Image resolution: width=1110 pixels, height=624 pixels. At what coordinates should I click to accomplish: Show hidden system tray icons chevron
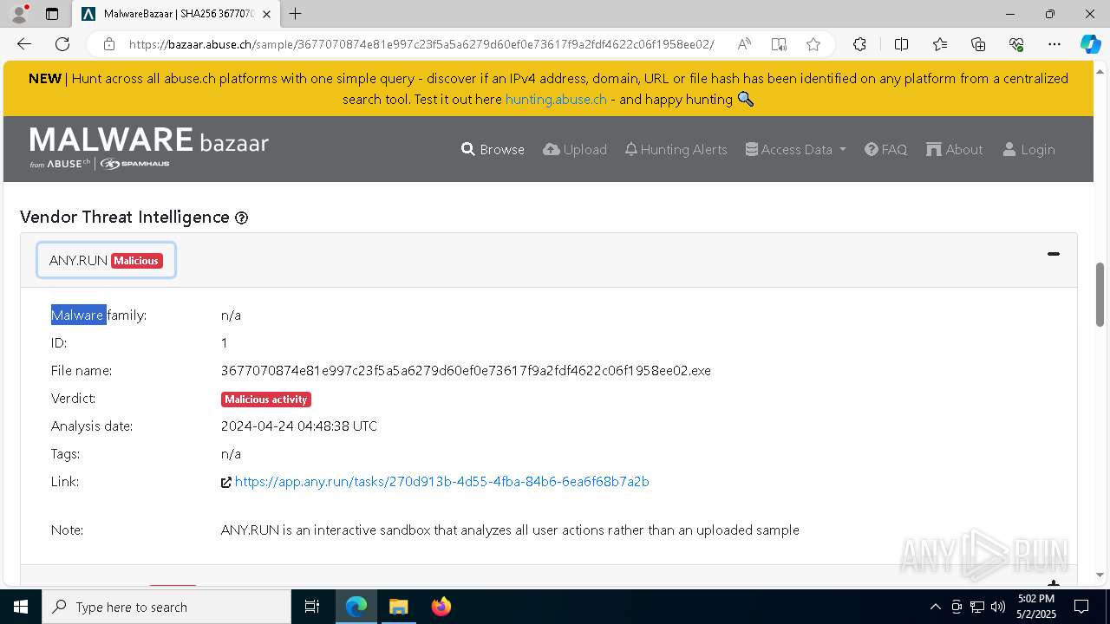pos(935,607)
